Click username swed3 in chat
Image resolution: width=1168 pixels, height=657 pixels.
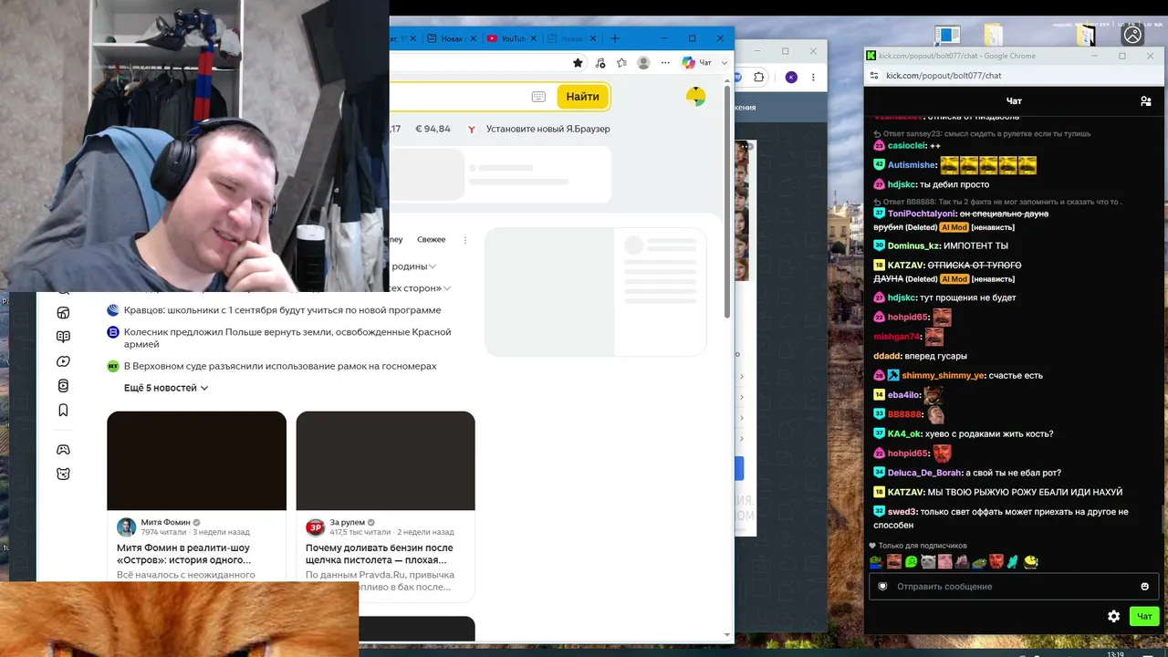[902, 512]
